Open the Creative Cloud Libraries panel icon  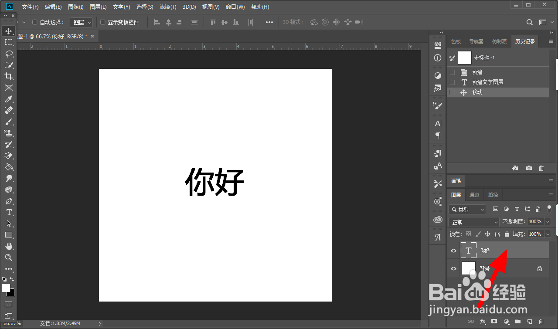pos(438,220)
